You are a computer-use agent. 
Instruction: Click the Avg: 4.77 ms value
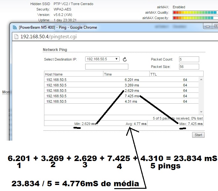pos(136,124)
